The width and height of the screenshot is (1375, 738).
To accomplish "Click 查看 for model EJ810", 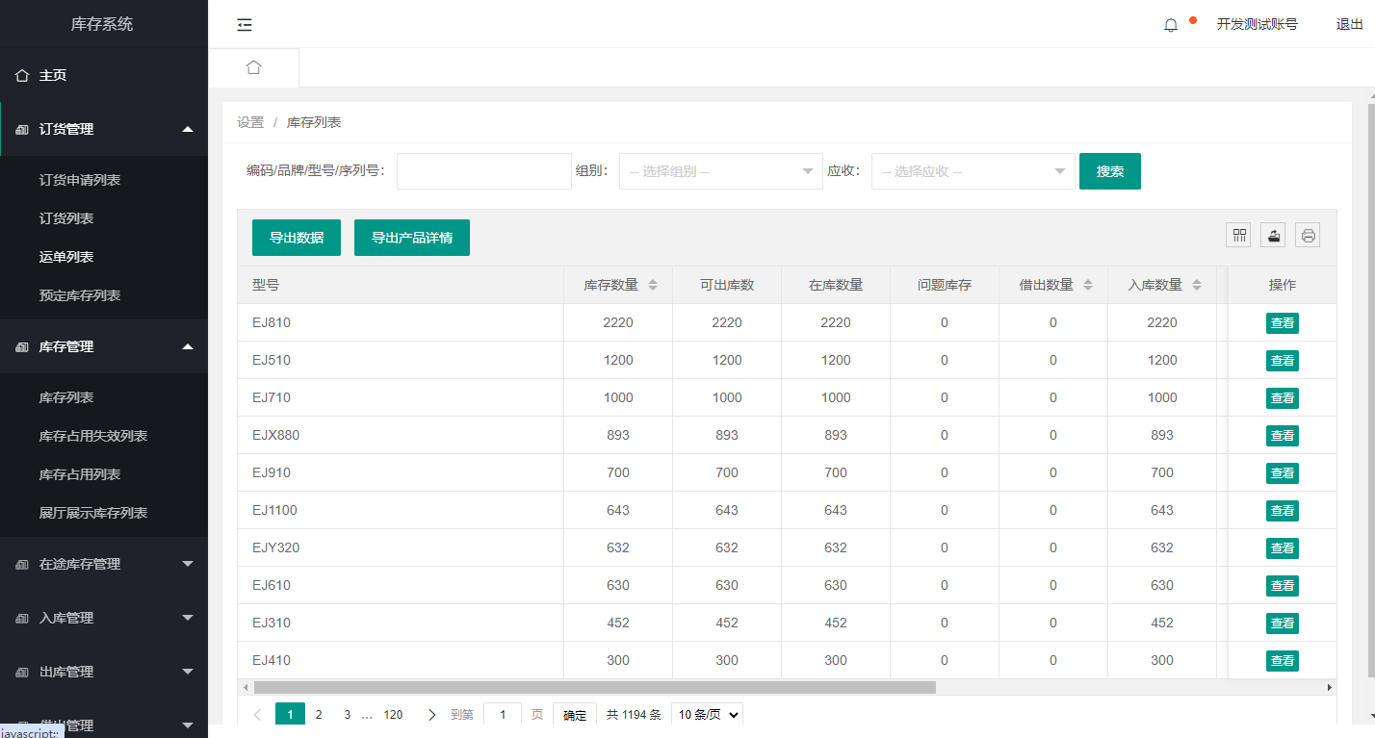I will pyautogui.click(x=1283, y=323).
